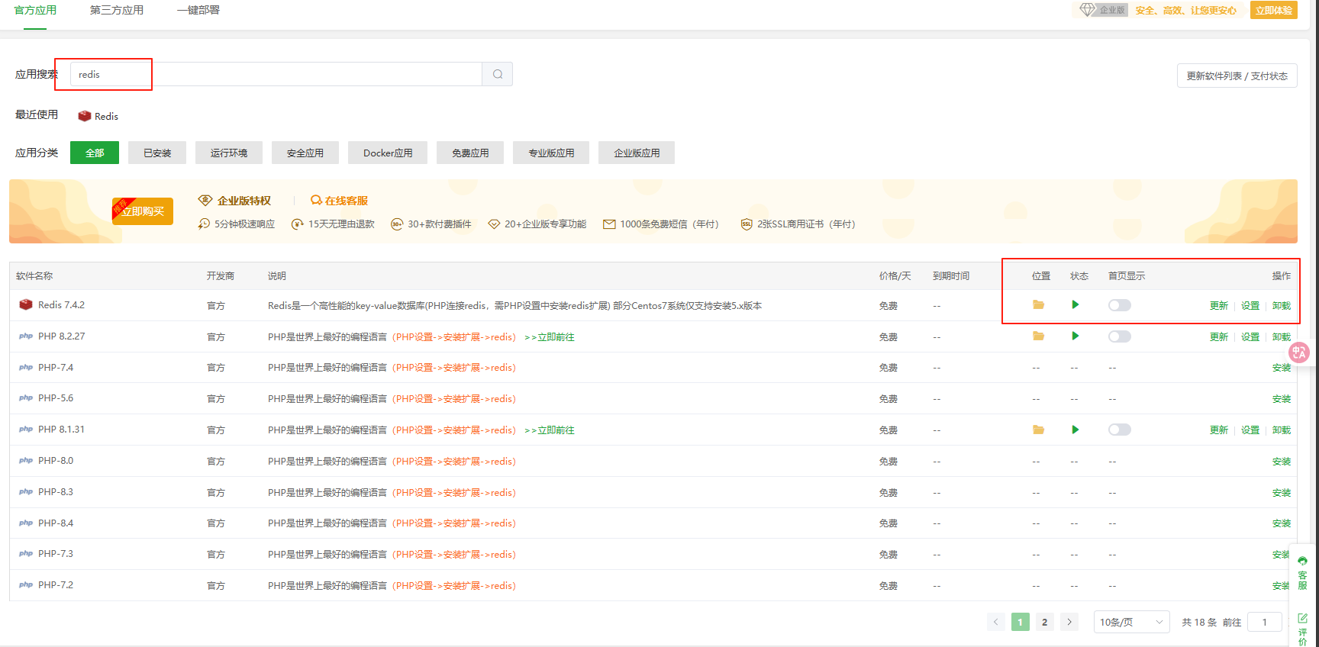Viewport: 1319px width, 647px height.
Task: Click the search magnifier icon
Action: point(498,74)
